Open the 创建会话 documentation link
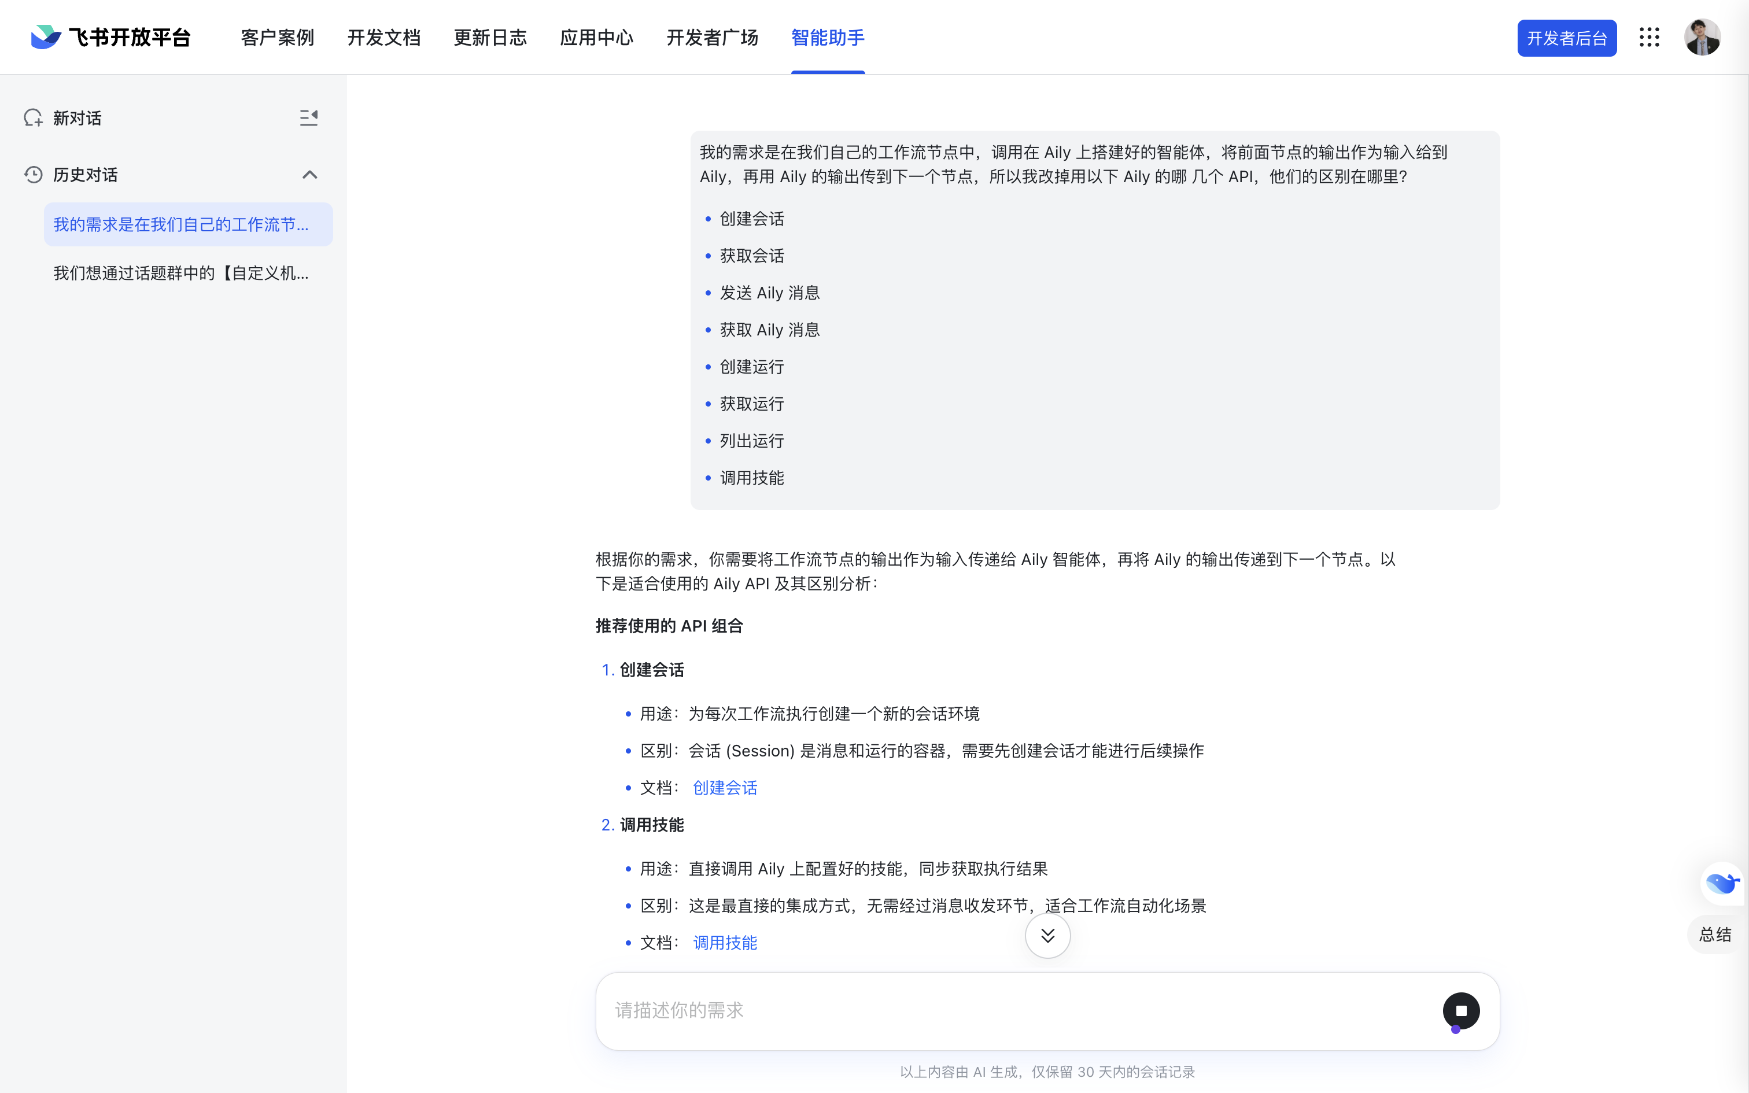 725,787
